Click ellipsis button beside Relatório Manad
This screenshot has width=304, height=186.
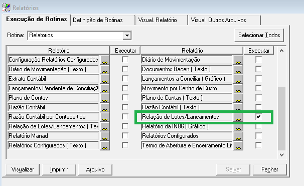(x=105, y=136)
